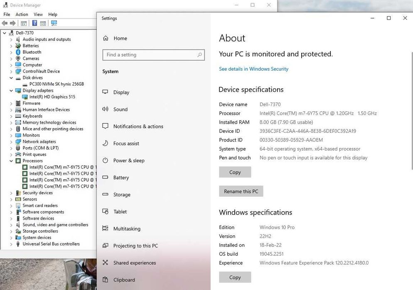The image size is (413, 290).
Task: Click the Find a setting search box
Action: pyautogui.click(x=154, y=55)
